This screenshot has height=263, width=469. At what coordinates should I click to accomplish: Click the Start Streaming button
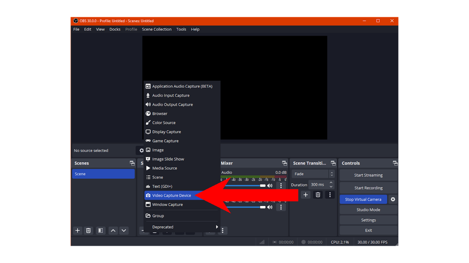pyautogui.click(x=368, y=175)
